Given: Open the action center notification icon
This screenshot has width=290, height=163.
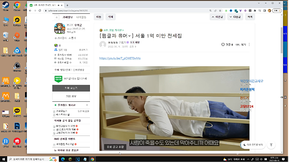Looking at the screenshot, I should (283, 159).
